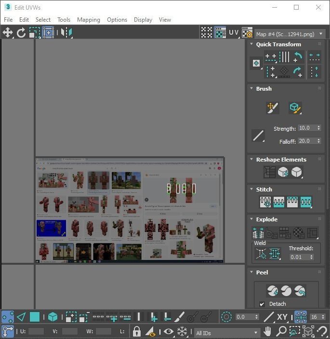The width and height of the screenshot is (330, 339).
Task: Open the multi-tile checker options icon
Action: pyautogui.click(x=207, y=32)
